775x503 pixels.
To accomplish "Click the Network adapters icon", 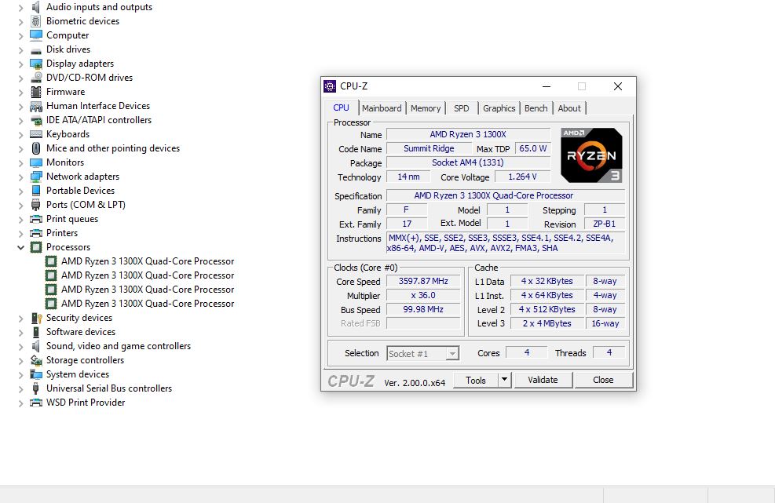I will (36, 177).
